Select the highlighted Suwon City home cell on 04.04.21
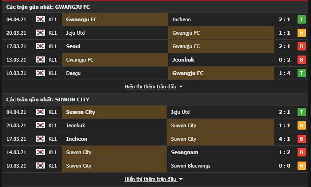The width and height of the screenshot is (311, 187). (x=114, y=112)
